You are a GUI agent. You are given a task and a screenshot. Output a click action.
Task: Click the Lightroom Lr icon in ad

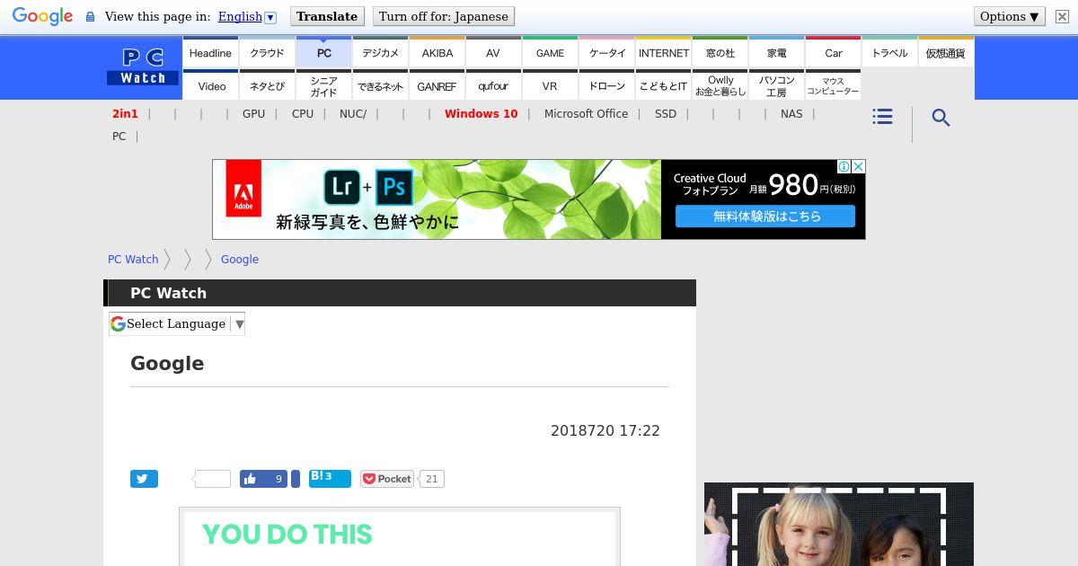(x=341, y=187)
